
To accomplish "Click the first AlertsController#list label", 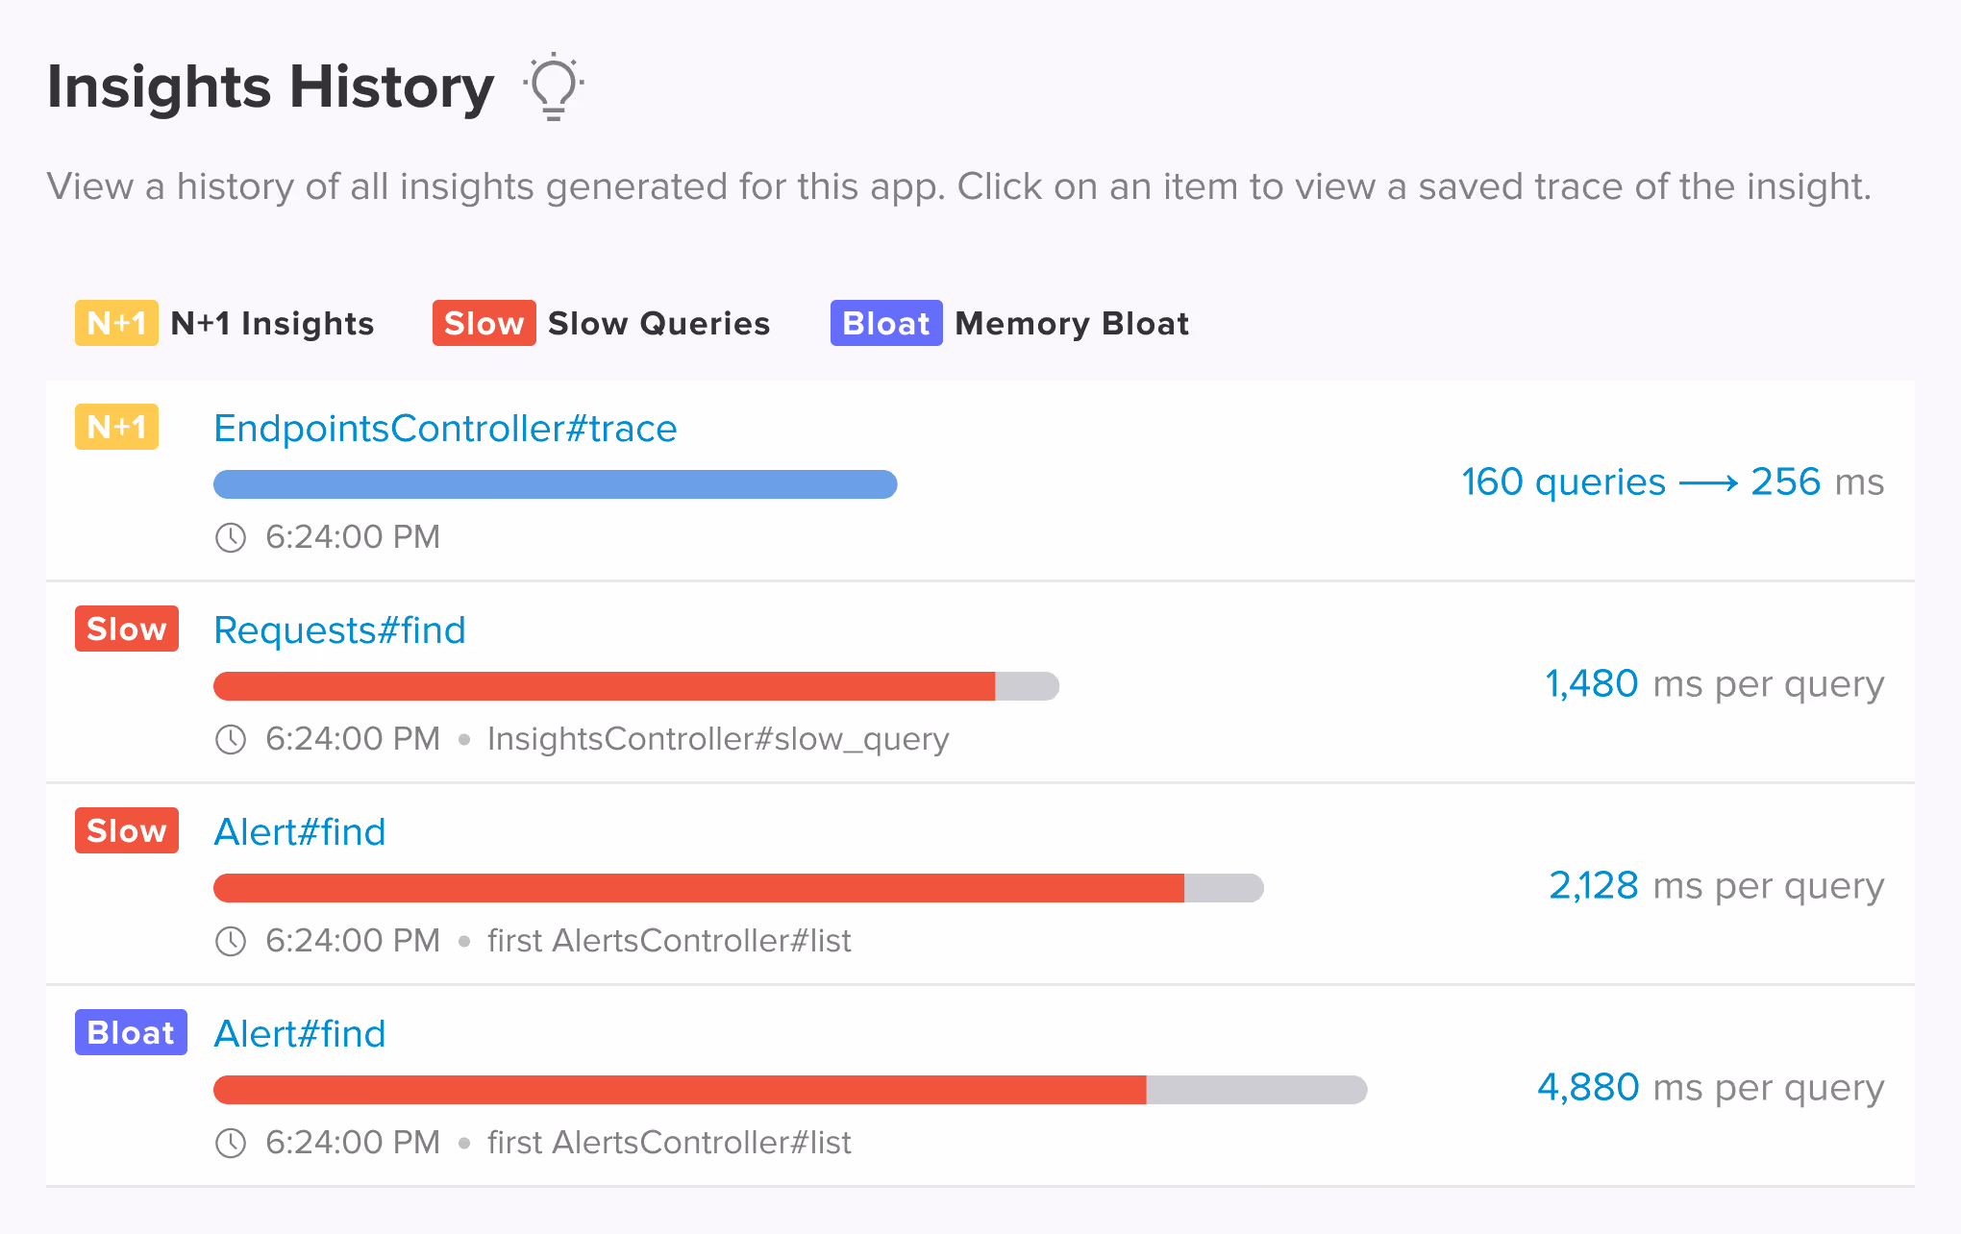I will 668,941.
